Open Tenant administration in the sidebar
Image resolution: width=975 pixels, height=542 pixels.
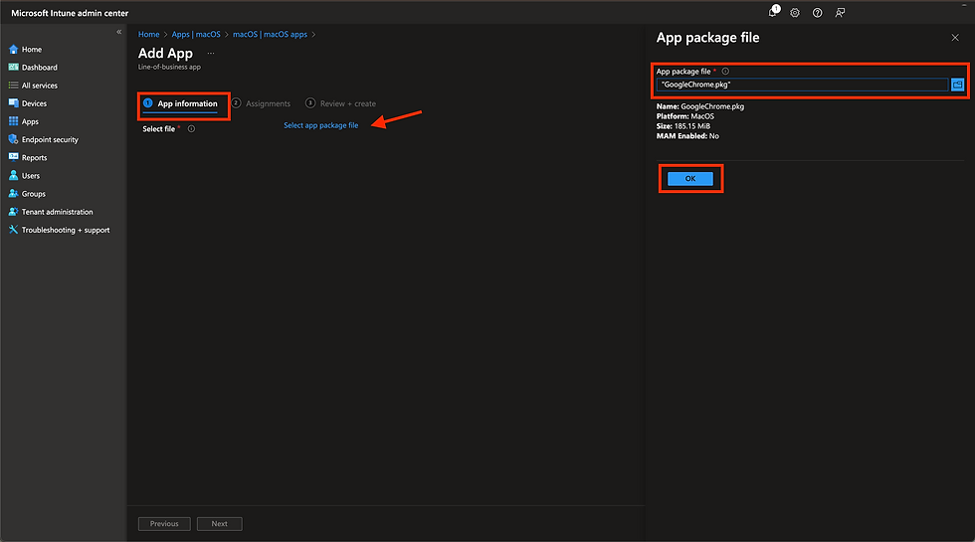[x=58, y=211]
